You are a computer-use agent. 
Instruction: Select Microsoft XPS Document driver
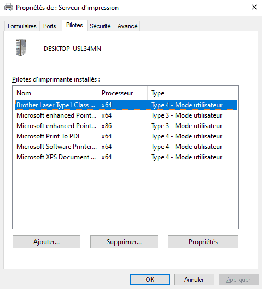pyautogui.click(x=126, y=157)
